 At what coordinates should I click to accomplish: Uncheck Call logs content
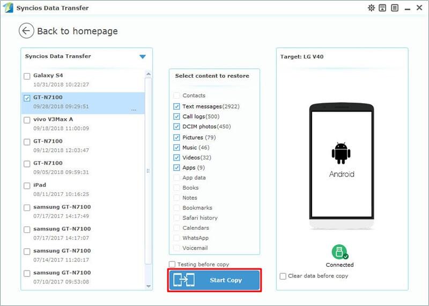click(176, 116)
